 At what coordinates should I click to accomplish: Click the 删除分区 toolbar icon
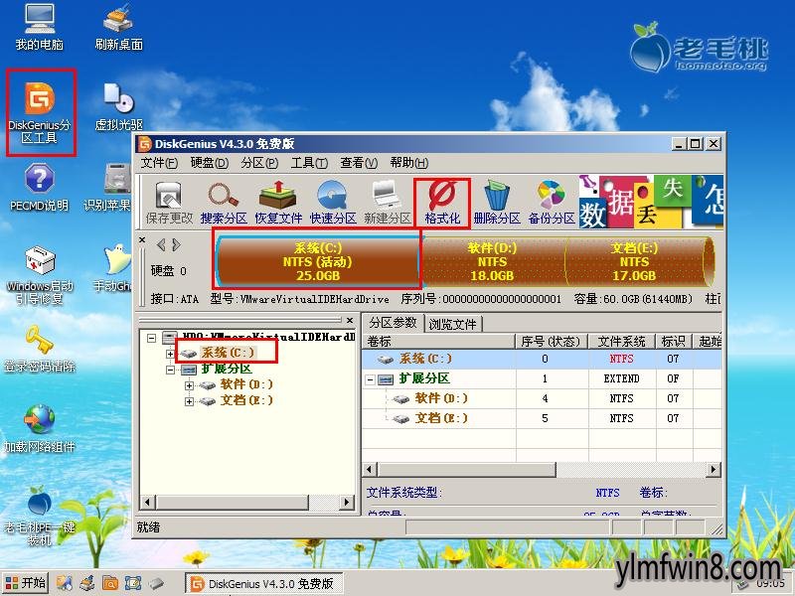click(x=497, y=203)
